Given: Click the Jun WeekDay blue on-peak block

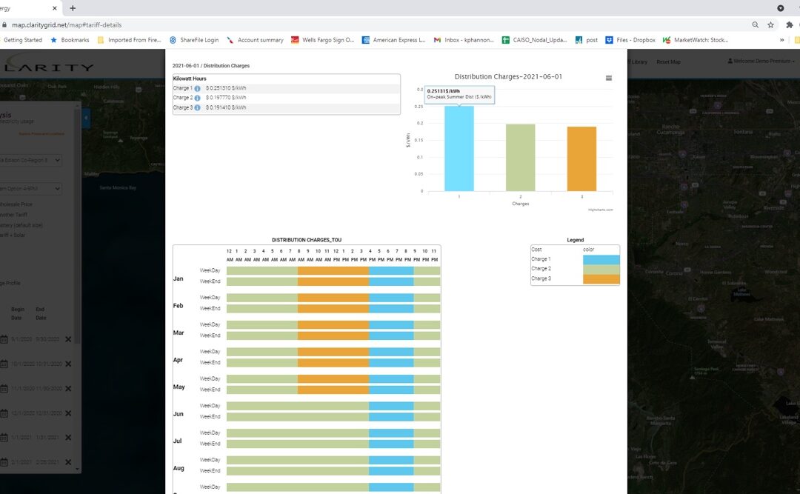Looking at the screenshot, I should (x=391, y=406).
